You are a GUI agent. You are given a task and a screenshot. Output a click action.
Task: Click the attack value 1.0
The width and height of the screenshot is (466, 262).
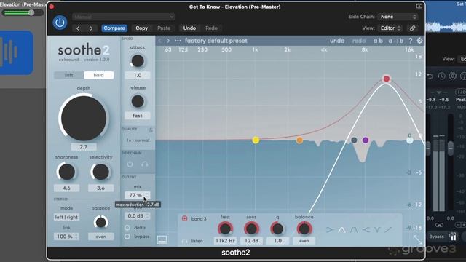point(138,75)
